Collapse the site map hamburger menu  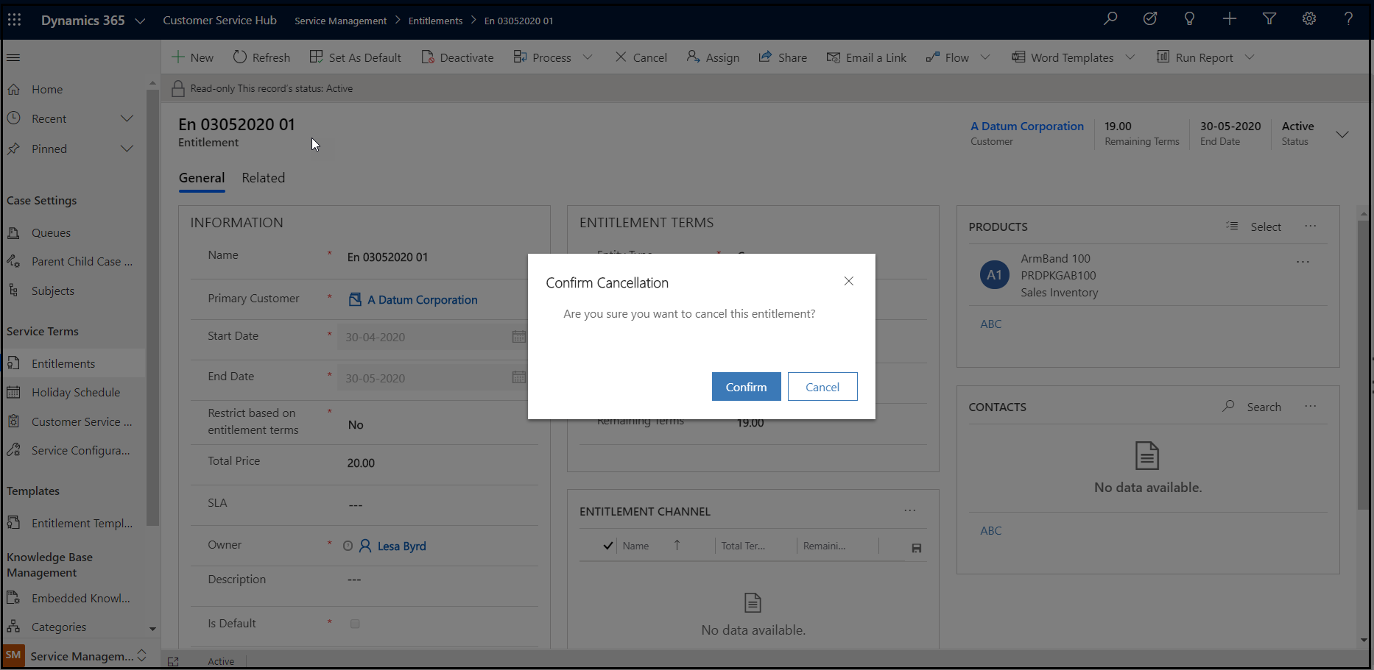13,57
